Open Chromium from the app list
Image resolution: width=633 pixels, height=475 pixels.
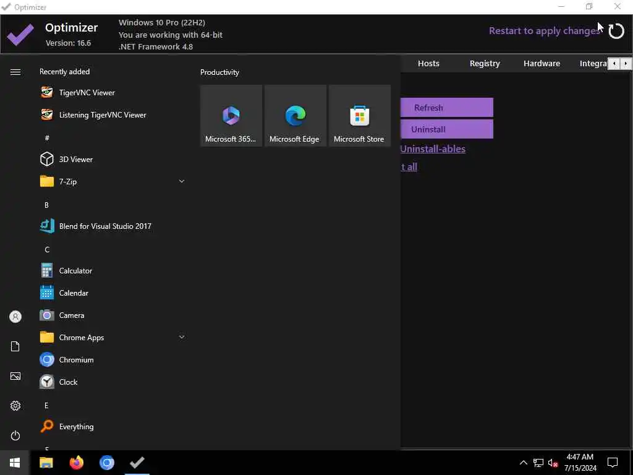[113, 359]
